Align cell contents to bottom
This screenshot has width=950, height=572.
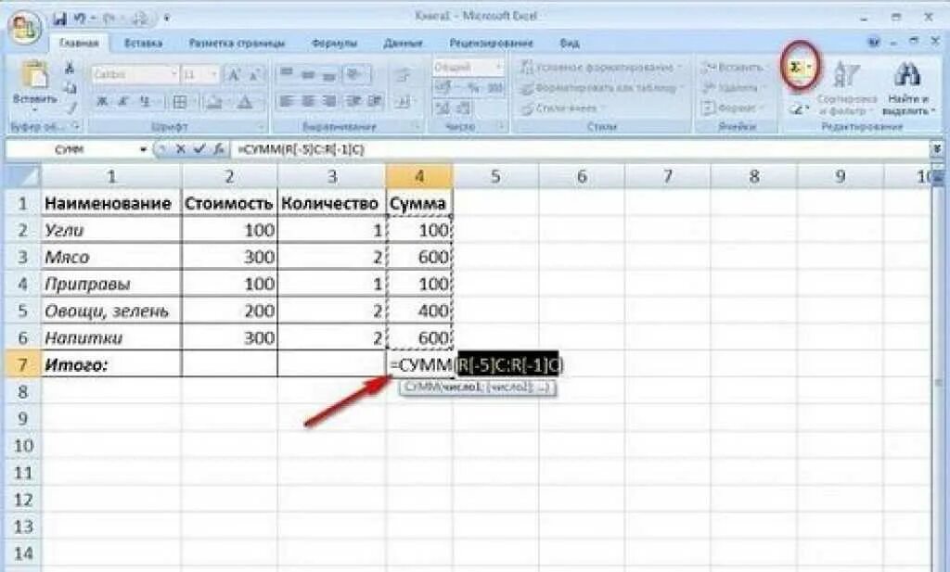tap(329, 74)
